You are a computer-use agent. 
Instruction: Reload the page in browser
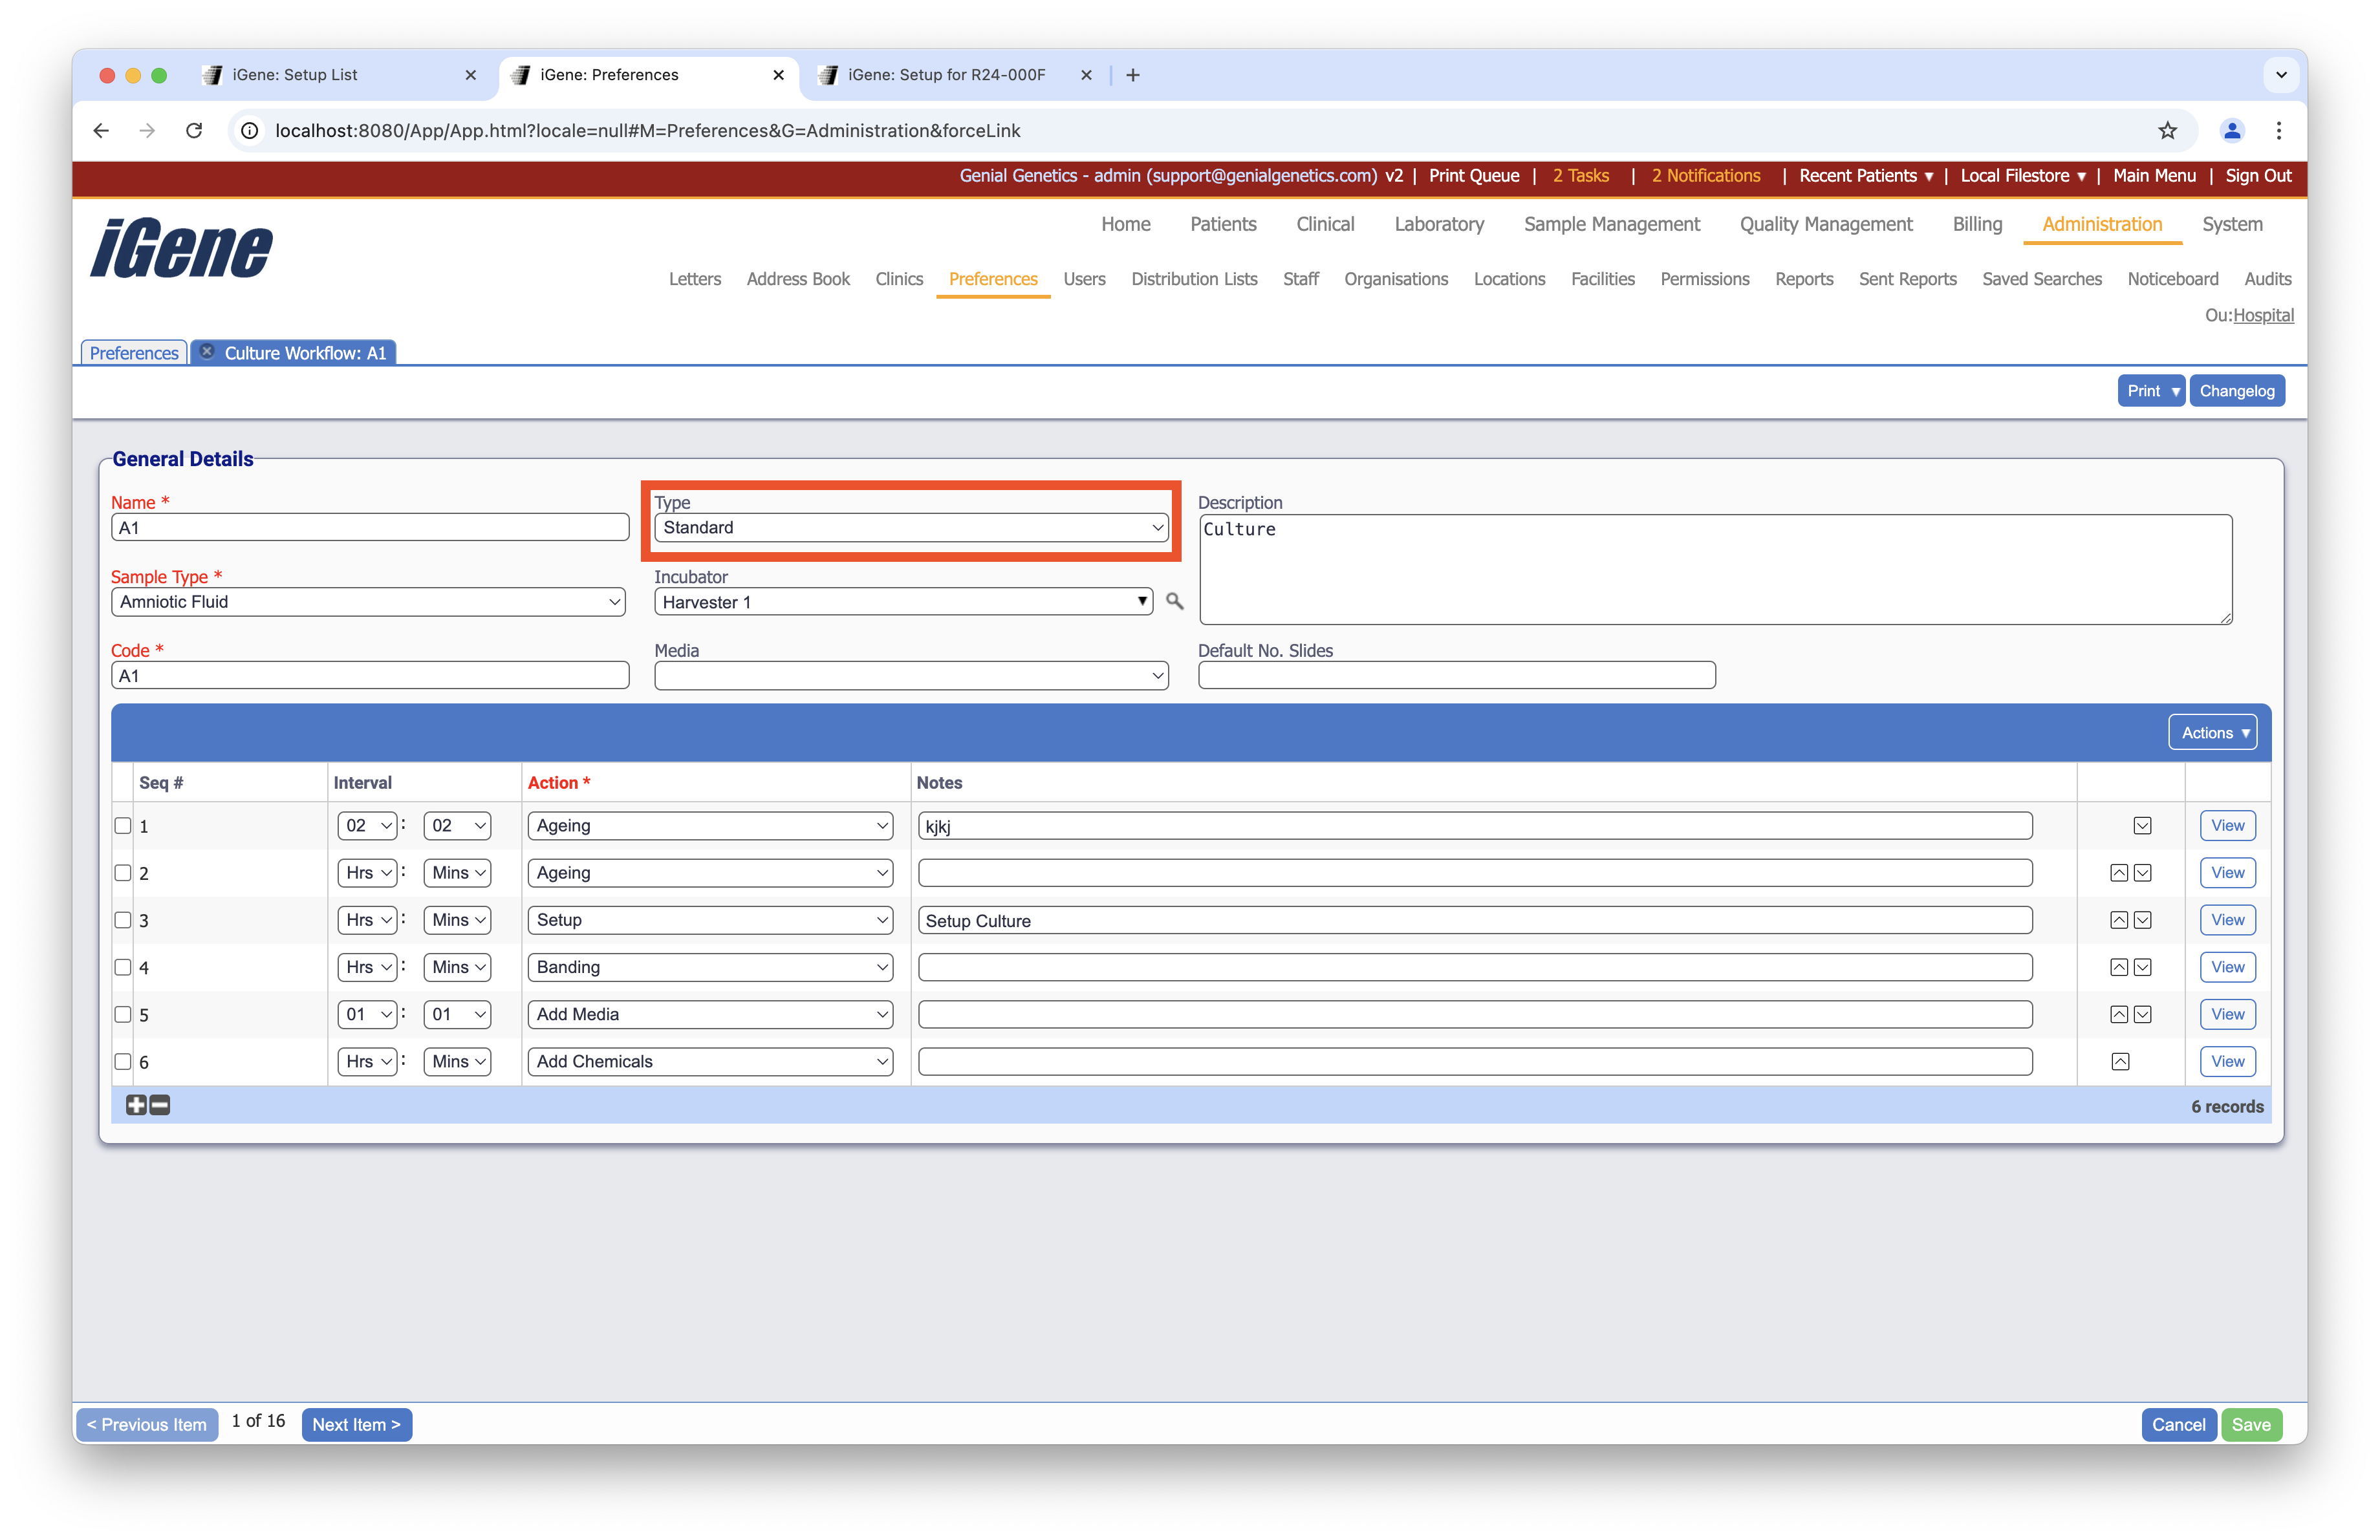pos(194,131)
